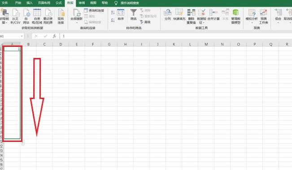This screenshot has height=170, width=292.
Task: Expand the What-If Analysis dropdown
Action: (252, 23)
